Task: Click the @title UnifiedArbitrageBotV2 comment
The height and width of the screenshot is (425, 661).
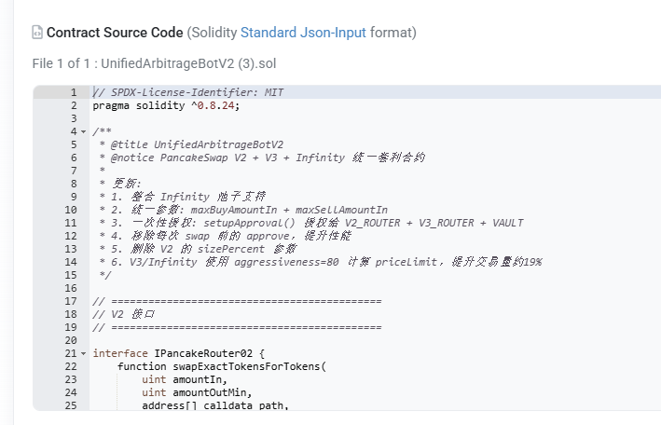Action: click(192, 144)
